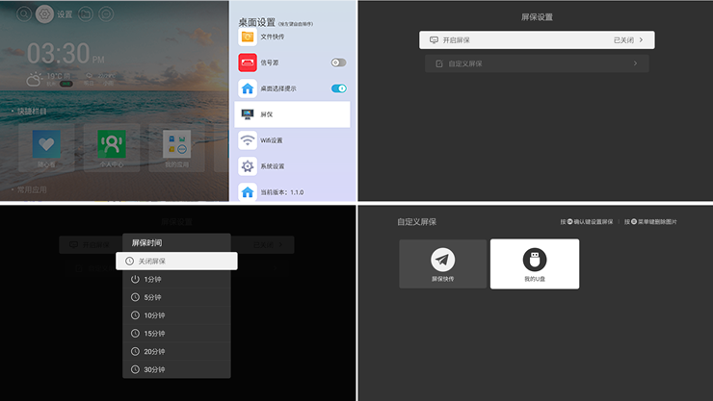Click the clock icon beside 5分钟

point(135,297)
